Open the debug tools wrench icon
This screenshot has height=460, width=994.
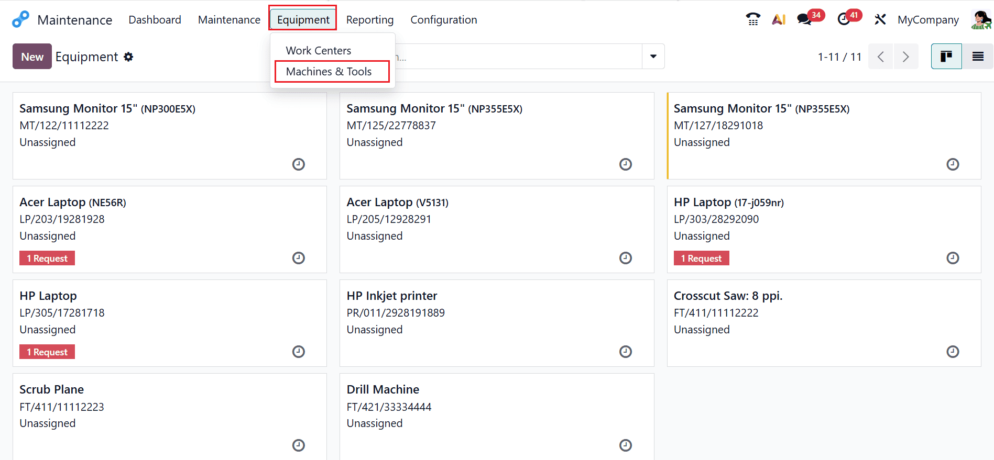tap(880, 19)
